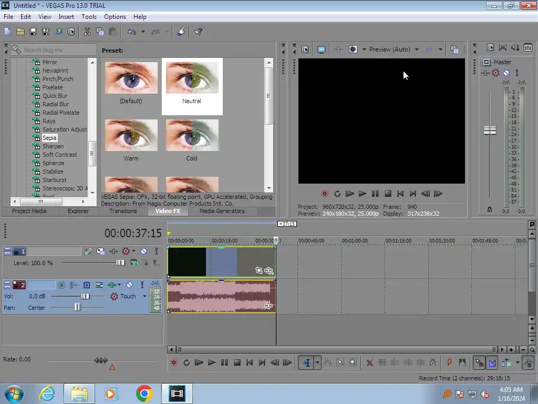This screenshot has height=404, width=538.
Task: Open the Video Preview FX split dropdown arrow
Action: [364, 49]
